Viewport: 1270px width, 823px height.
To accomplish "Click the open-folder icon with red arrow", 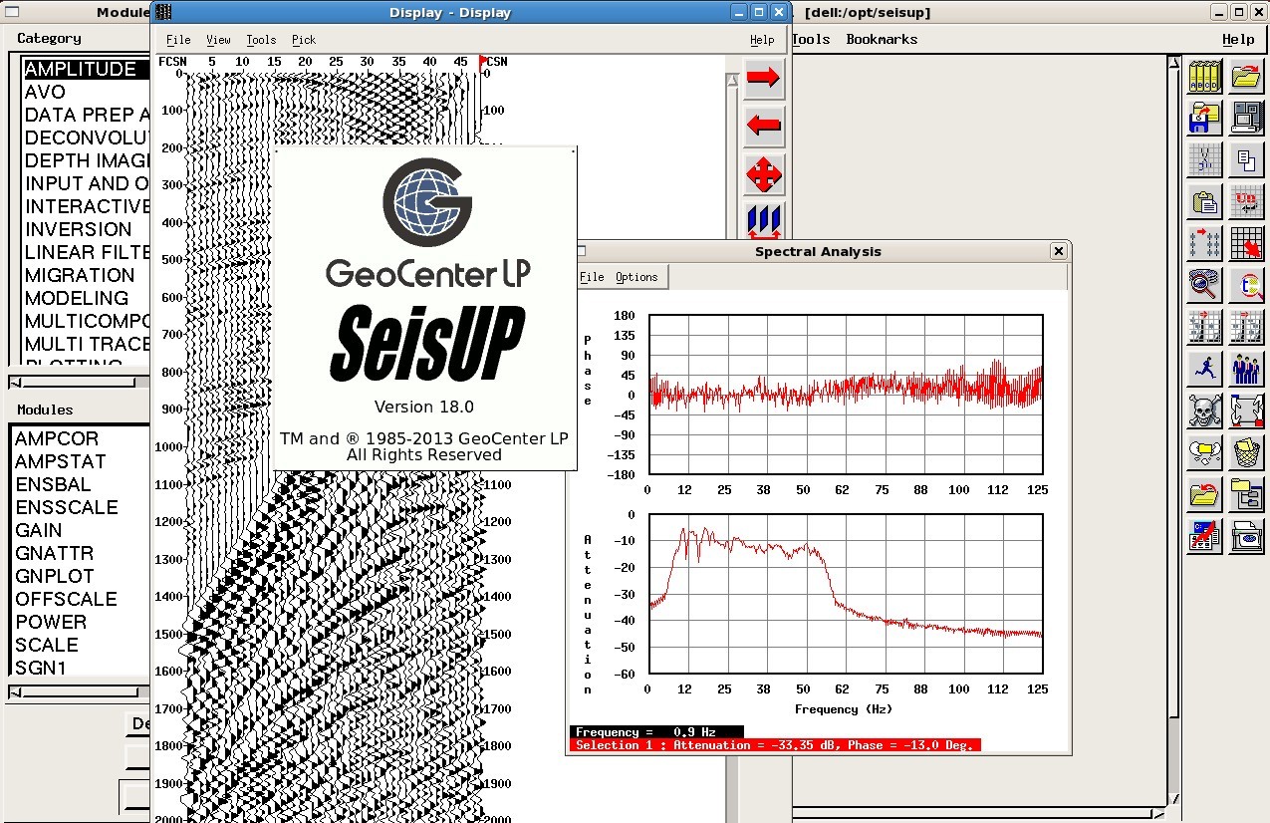I will coord(1246,77).
